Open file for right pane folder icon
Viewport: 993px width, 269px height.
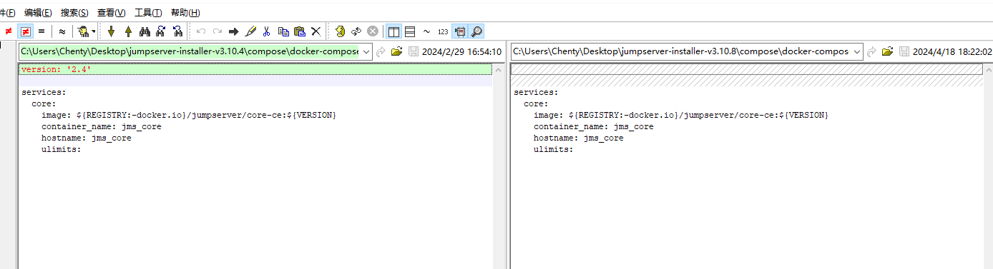coord(887,51)
